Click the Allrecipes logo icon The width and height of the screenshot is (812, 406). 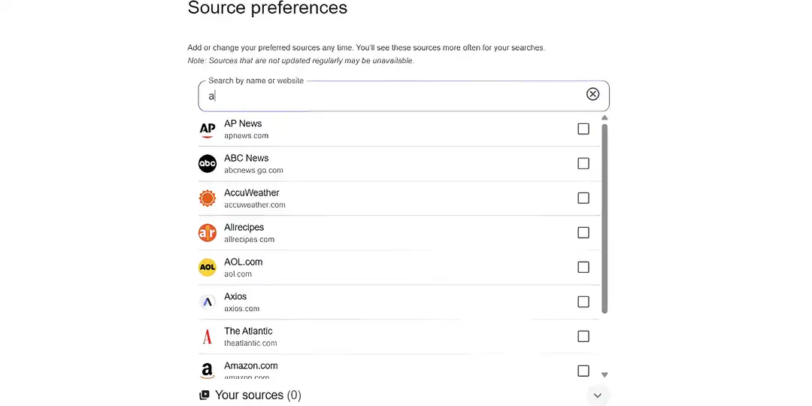[x=208, y=232]
